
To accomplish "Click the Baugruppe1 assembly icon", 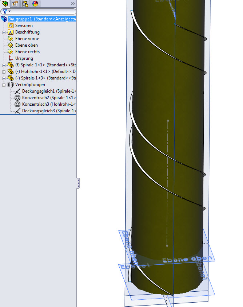I will [4, 19].
